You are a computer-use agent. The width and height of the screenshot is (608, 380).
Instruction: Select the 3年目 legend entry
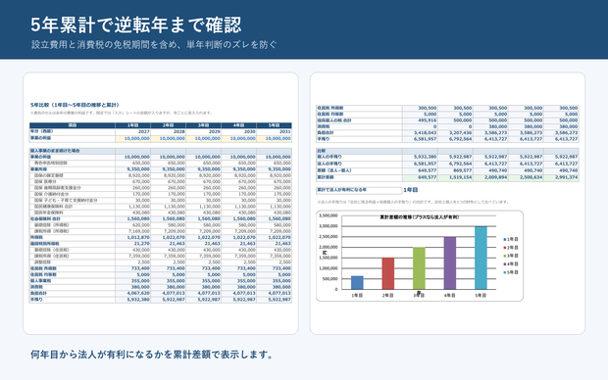pyautogui.click(x=511, y=256)
